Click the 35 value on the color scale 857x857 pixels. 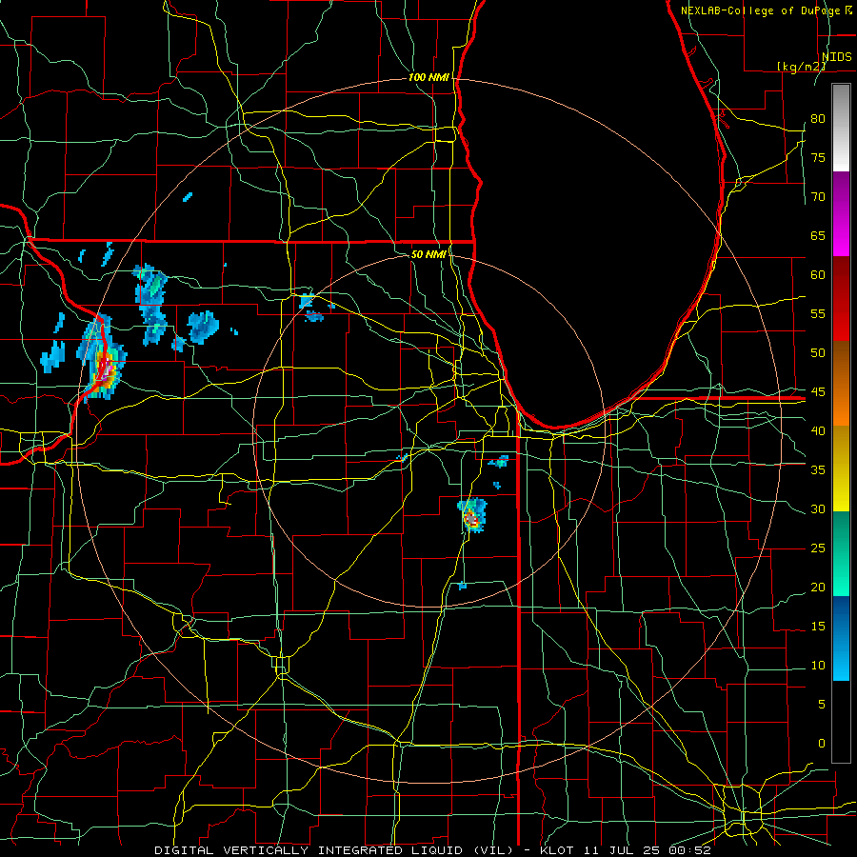pos(818,470)
